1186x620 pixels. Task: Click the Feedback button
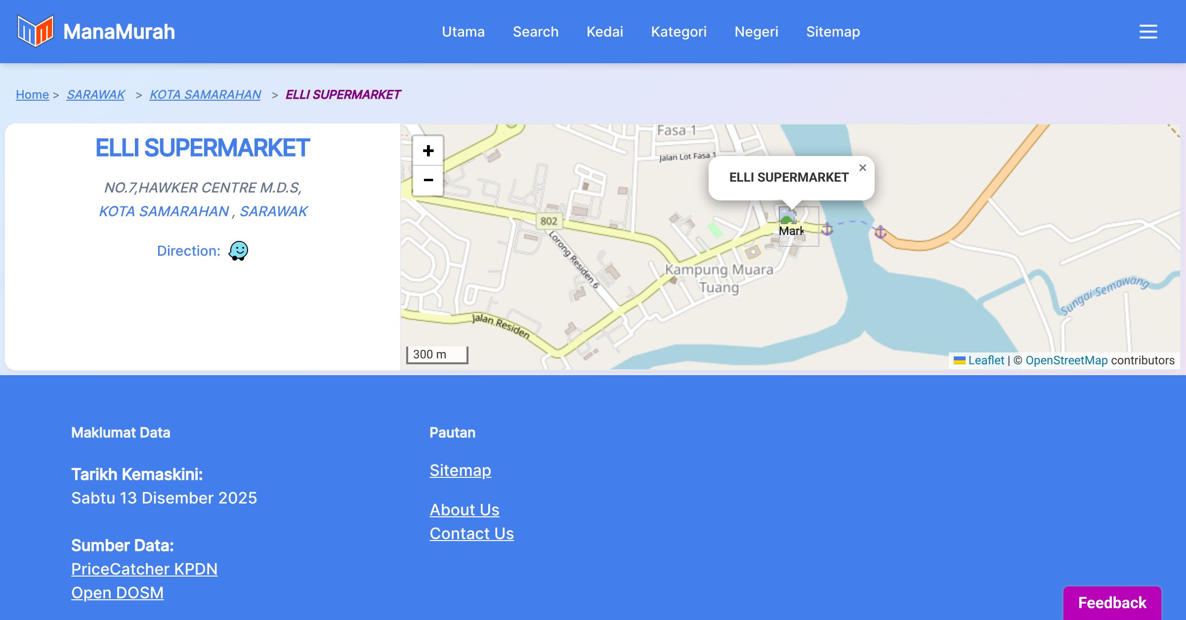tap(1112, 603)
